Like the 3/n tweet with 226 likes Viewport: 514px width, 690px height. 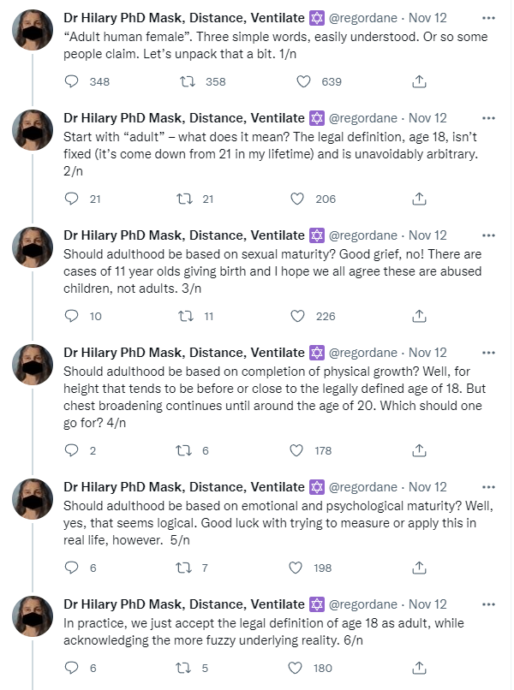click(298, 316)
